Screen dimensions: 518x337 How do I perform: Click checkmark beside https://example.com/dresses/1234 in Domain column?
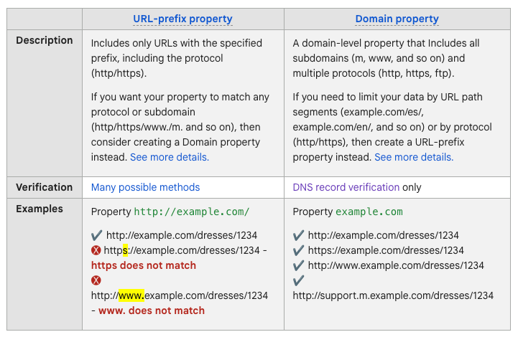point(298,250)
